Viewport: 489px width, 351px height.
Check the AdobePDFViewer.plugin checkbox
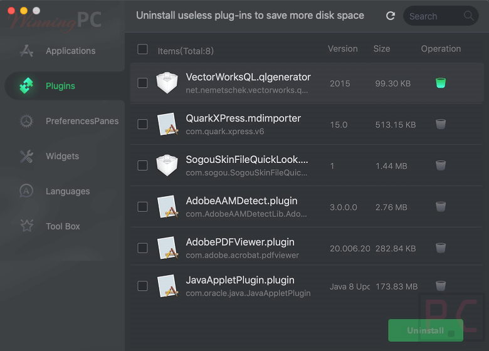point(142,248)
